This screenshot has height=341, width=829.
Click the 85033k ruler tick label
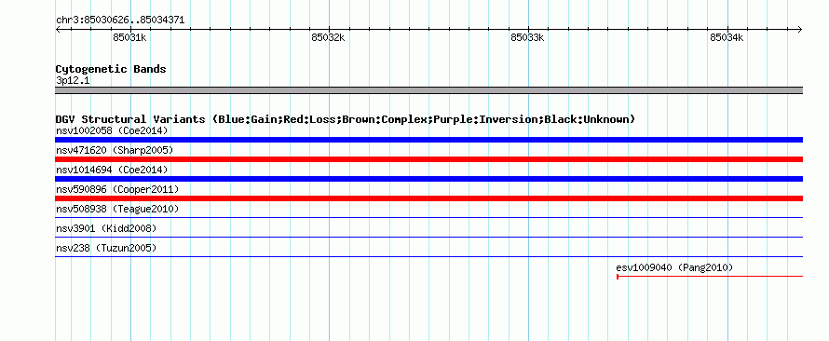click(x=527, y=37)
